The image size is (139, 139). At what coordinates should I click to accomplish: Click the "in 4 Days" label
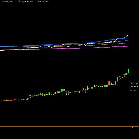pos(134,90)
